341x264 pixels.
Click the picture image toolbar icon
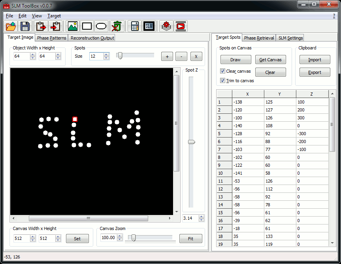73,26
